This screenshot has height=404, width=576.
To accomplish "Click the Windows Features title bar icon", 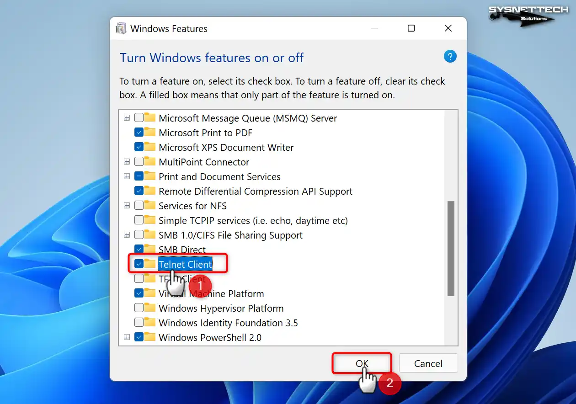I will tap(121, 28).
